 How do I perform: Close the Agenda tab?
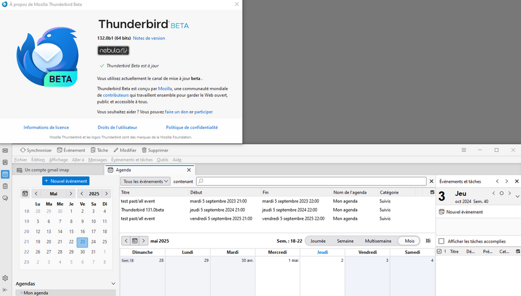(x=189, y=170)
